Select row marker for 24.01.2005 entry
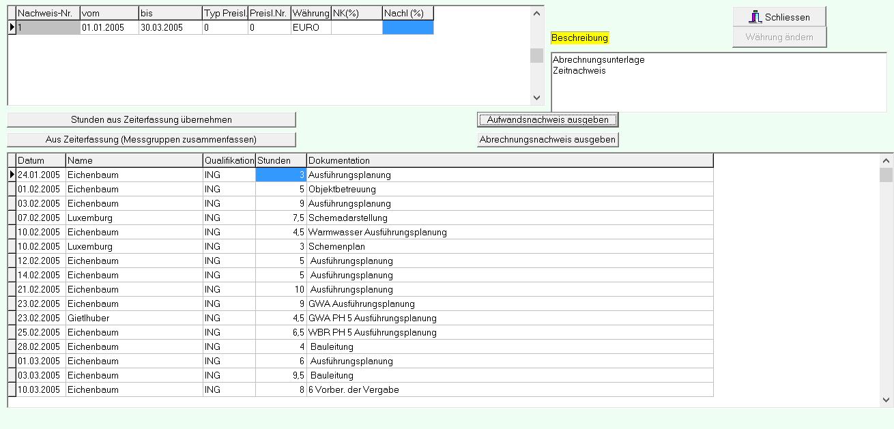894x429 pixels. click(12, 175)
